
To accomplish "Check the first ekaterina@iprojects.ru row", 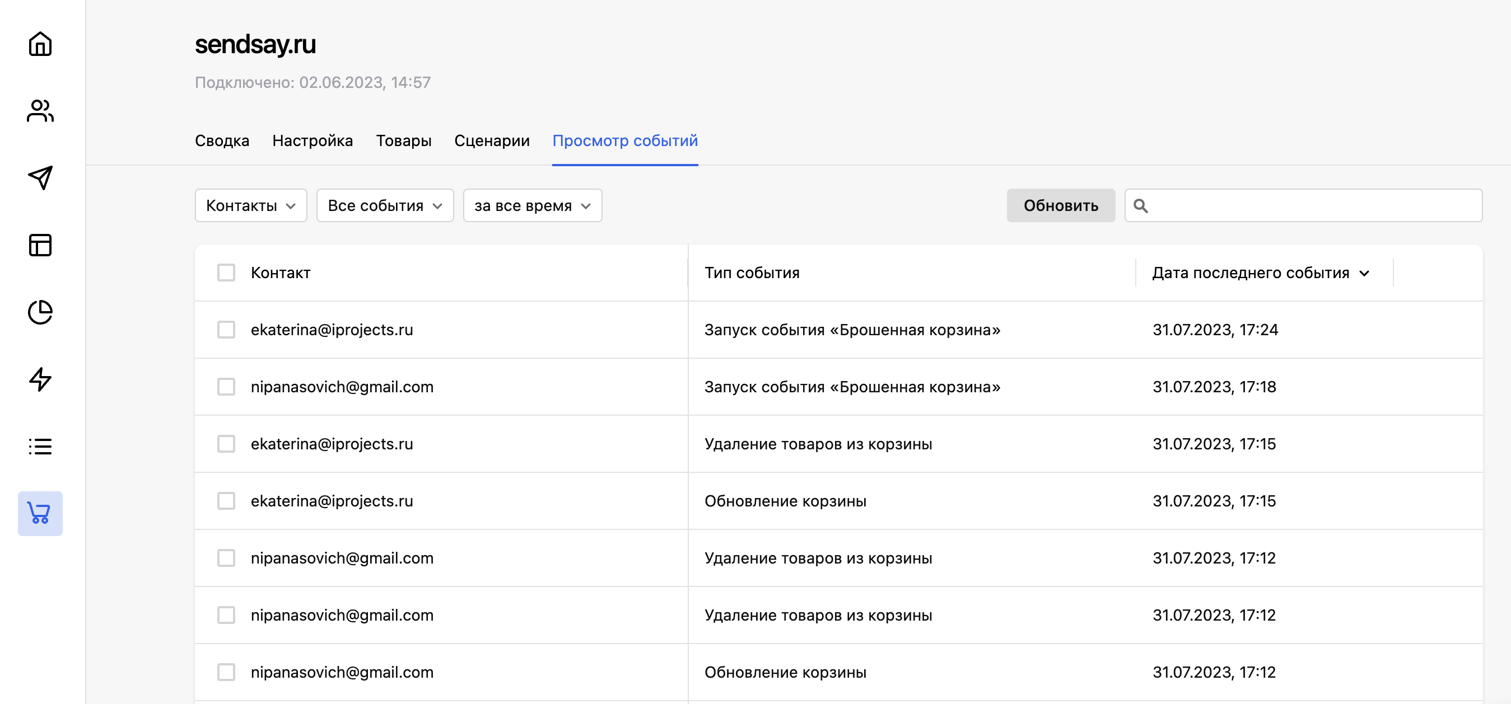I will (226, 330).
